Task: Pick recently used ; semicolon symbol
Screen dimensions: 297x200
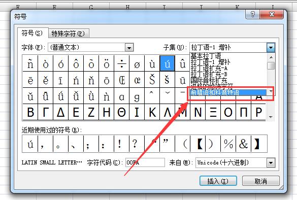Action: tap(91, 144)
